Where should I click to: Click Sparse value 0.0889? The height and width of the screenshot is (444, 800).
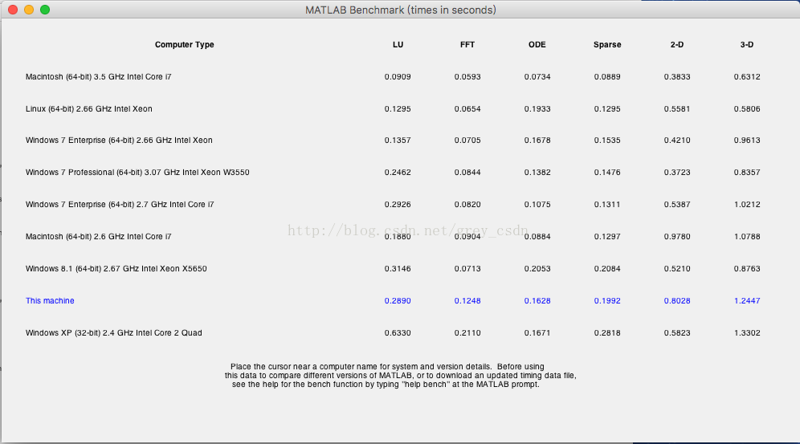coord(607,77)
